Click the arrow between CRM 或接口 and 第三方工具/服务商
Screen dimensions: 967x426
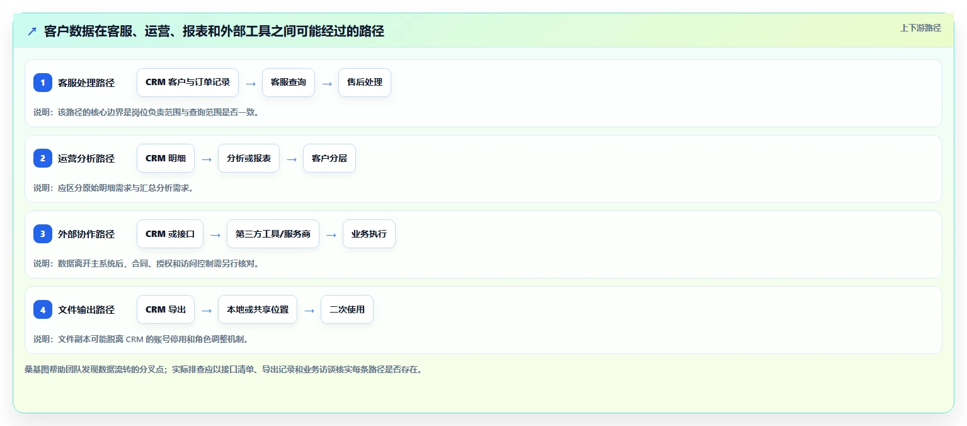pos(215,234)
